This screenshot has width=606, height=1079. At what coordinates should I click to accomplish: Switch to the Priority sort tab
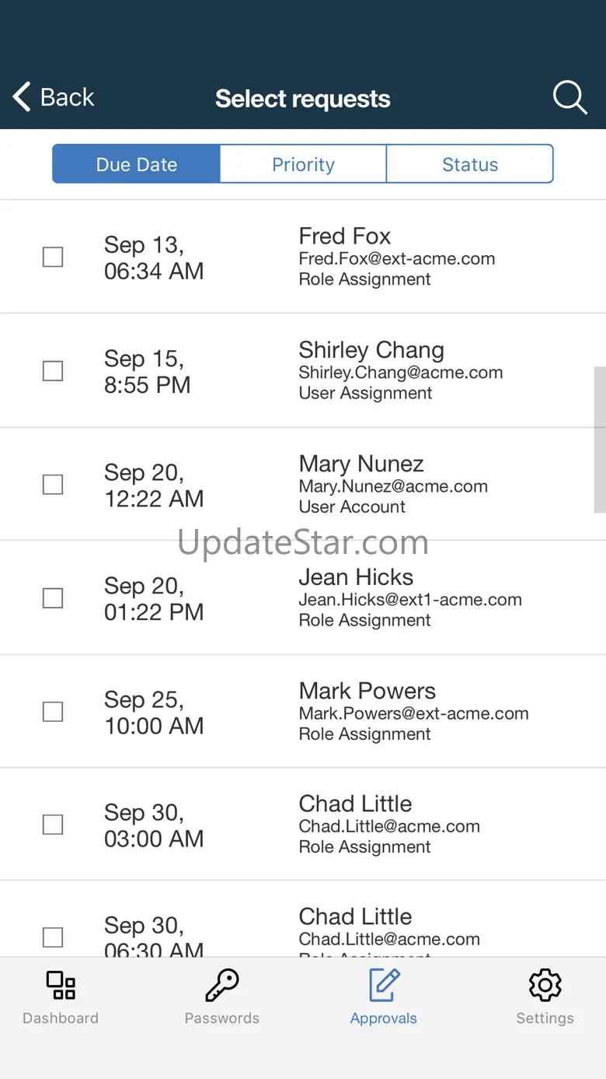click(303, 164)
